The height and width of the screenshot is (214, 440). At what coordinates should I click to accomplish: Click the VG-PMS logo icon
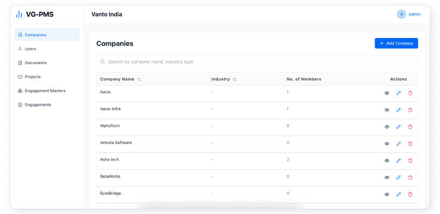(19, 14)
